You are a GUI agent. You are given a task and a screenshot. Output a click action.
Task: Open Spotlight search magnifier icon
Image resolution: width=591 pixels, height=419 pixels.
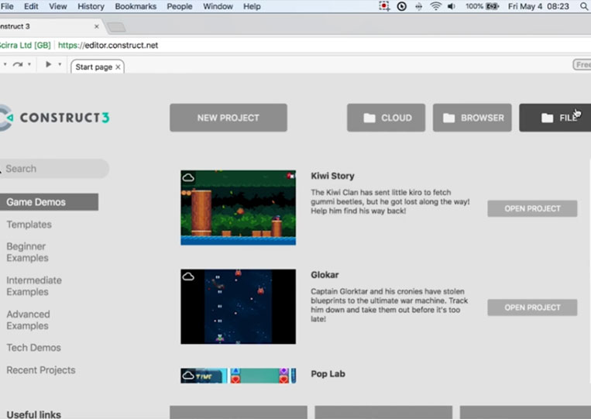584,6
